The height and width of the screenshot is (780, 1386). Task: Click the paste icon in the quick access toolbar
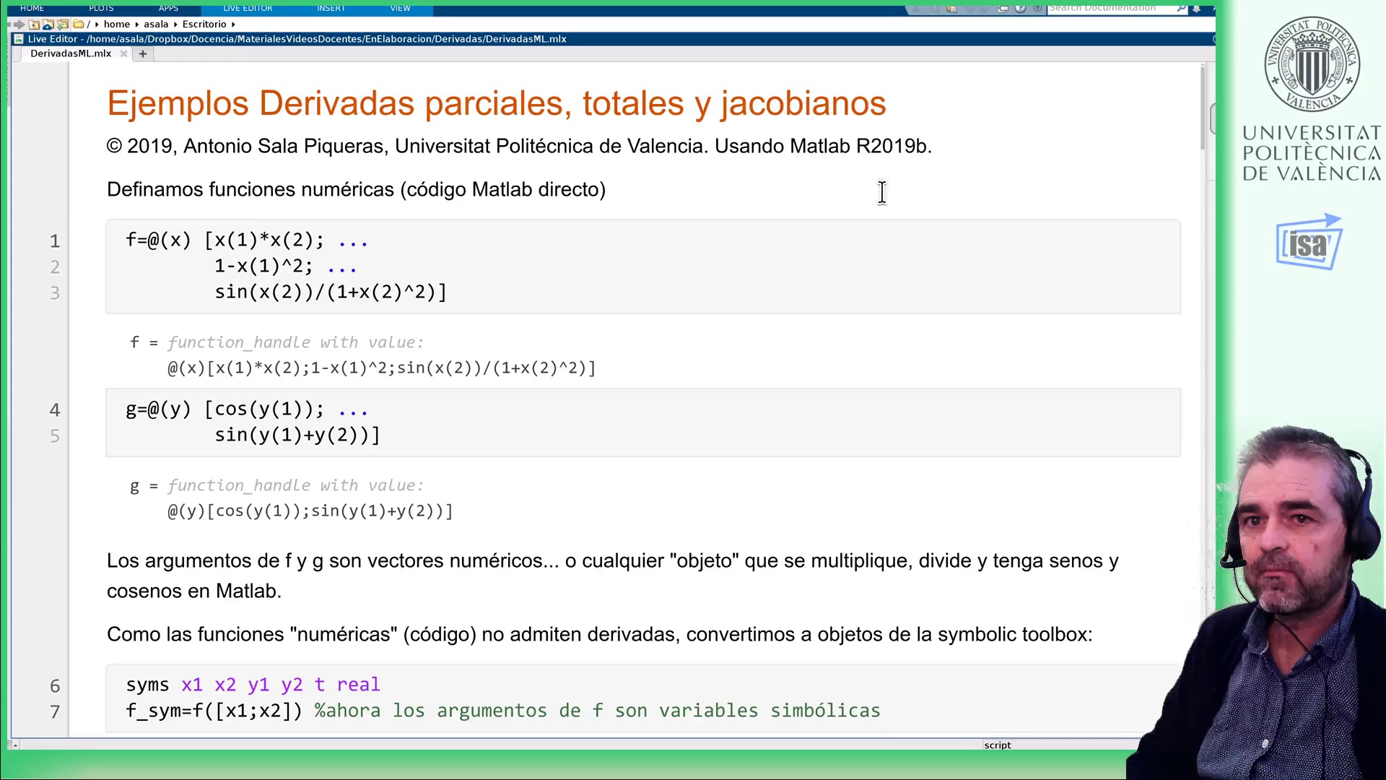951,8
